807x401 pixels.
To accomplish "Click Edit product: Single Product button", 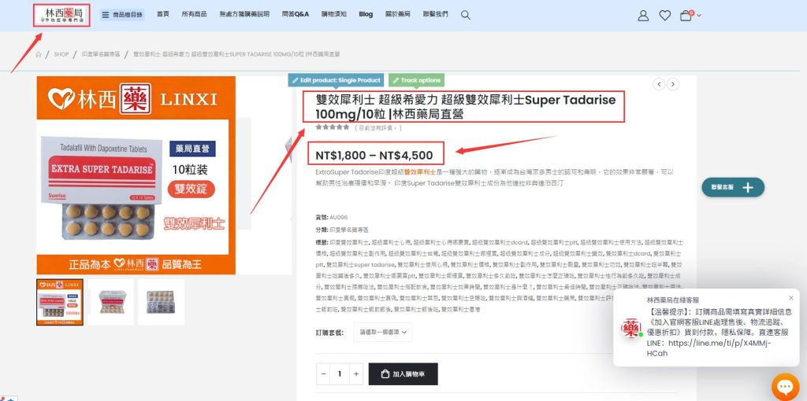I will 336,81.
